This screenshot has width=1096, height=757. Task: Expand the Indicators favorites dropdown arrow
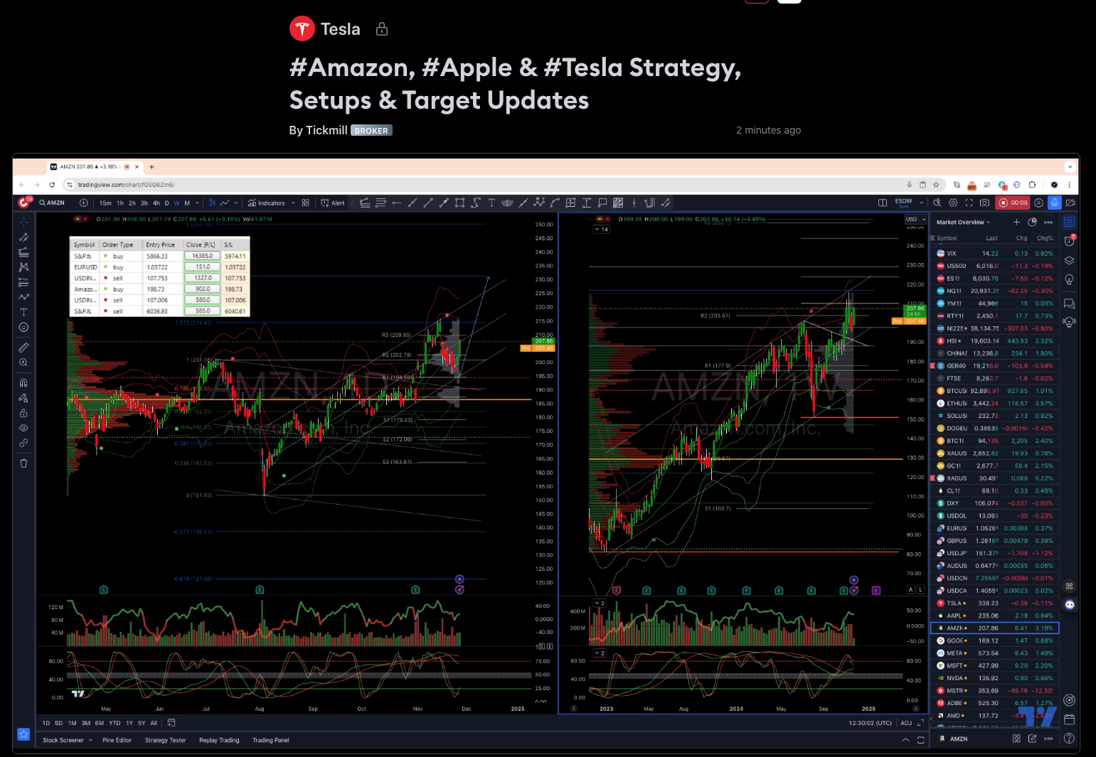293,203
